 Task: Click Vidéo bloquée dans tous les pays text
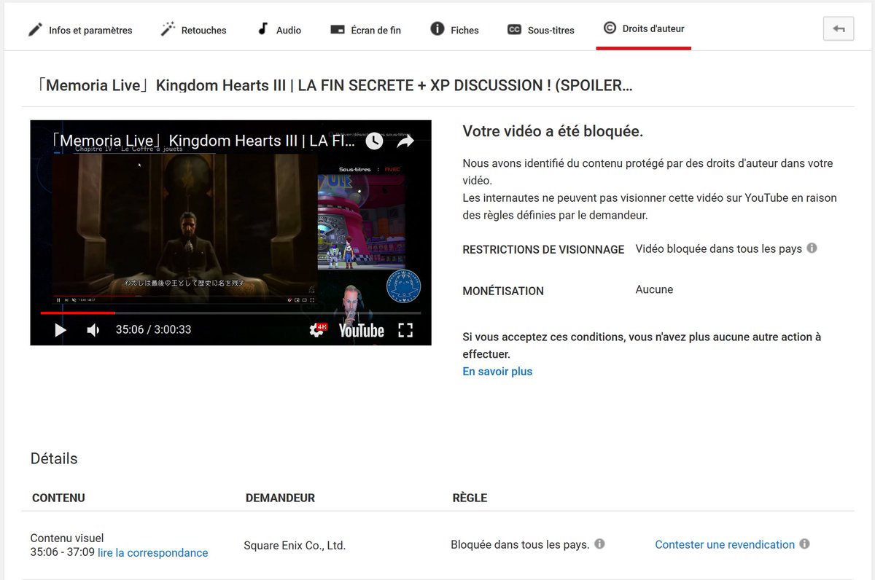tap(718, 248)
